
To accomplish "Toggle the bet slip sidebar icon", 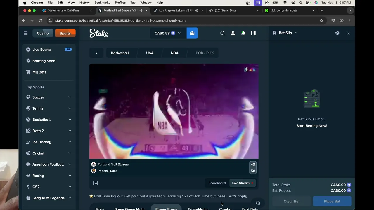I will [253, 33].
